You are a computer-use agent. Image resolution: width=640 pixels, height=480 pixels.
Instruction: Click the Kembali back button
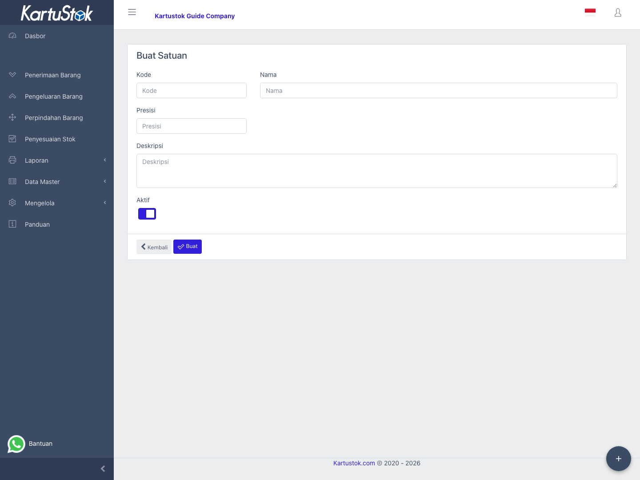click(154, 247)
